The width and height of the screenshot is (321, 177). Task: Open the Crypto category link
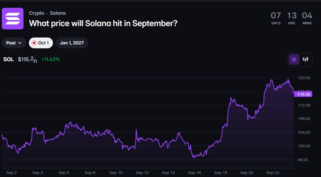point(37,13)
